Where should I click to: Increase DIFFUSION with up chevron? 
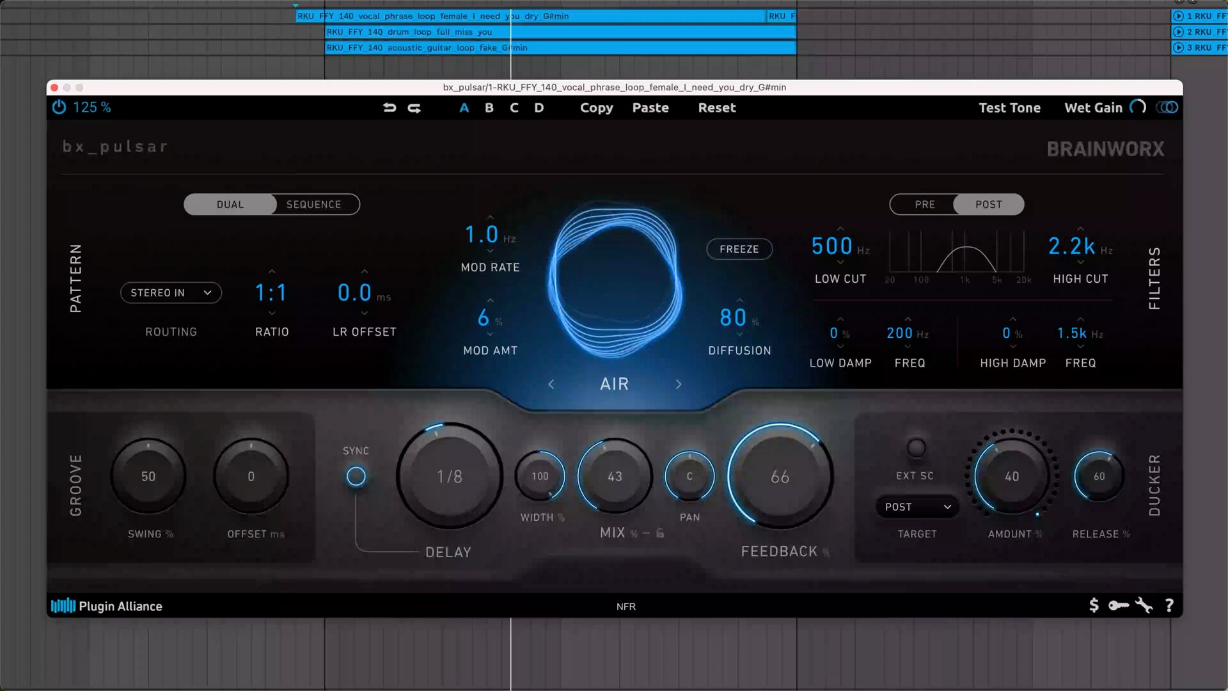[740, 300]
